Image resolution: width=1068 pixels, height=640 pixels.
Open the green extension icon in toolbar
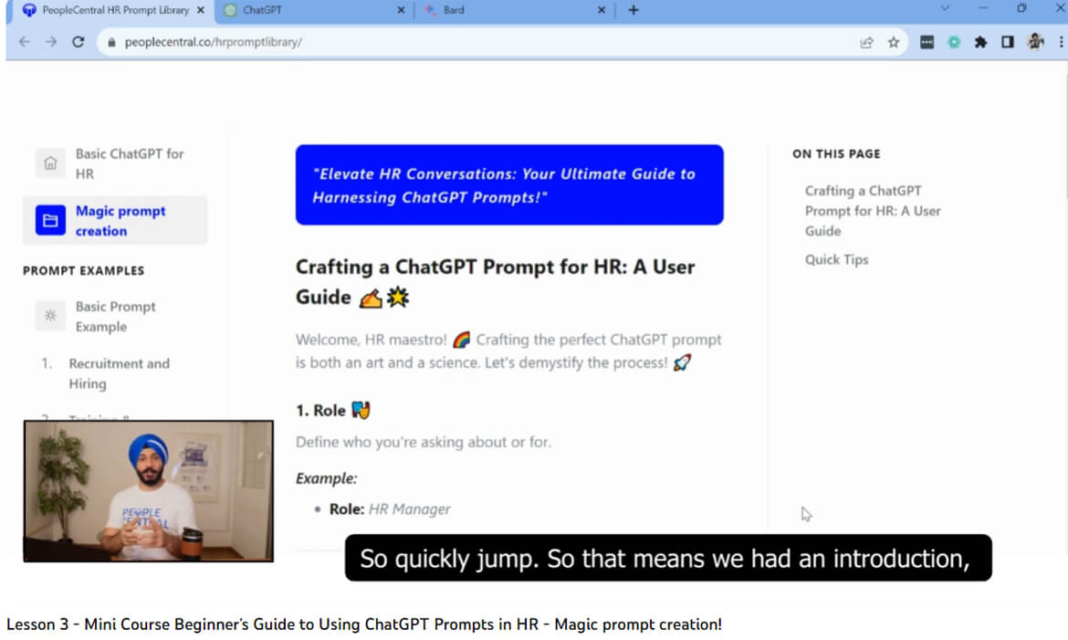pos(954,42)
